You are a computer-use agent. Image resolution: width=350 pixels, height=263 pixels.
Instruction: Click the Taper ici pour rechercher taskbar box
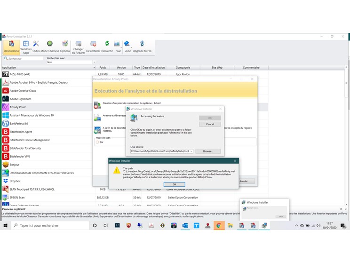point(50,225)
